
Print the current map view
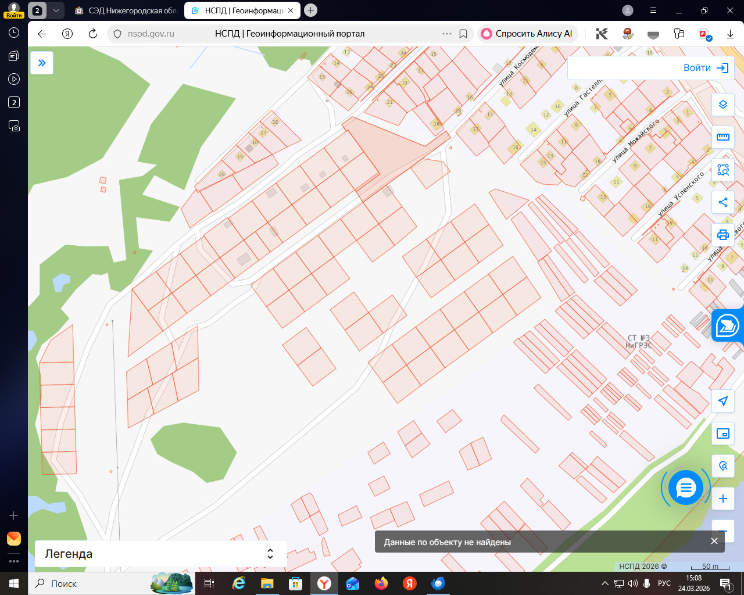point(722,235)
